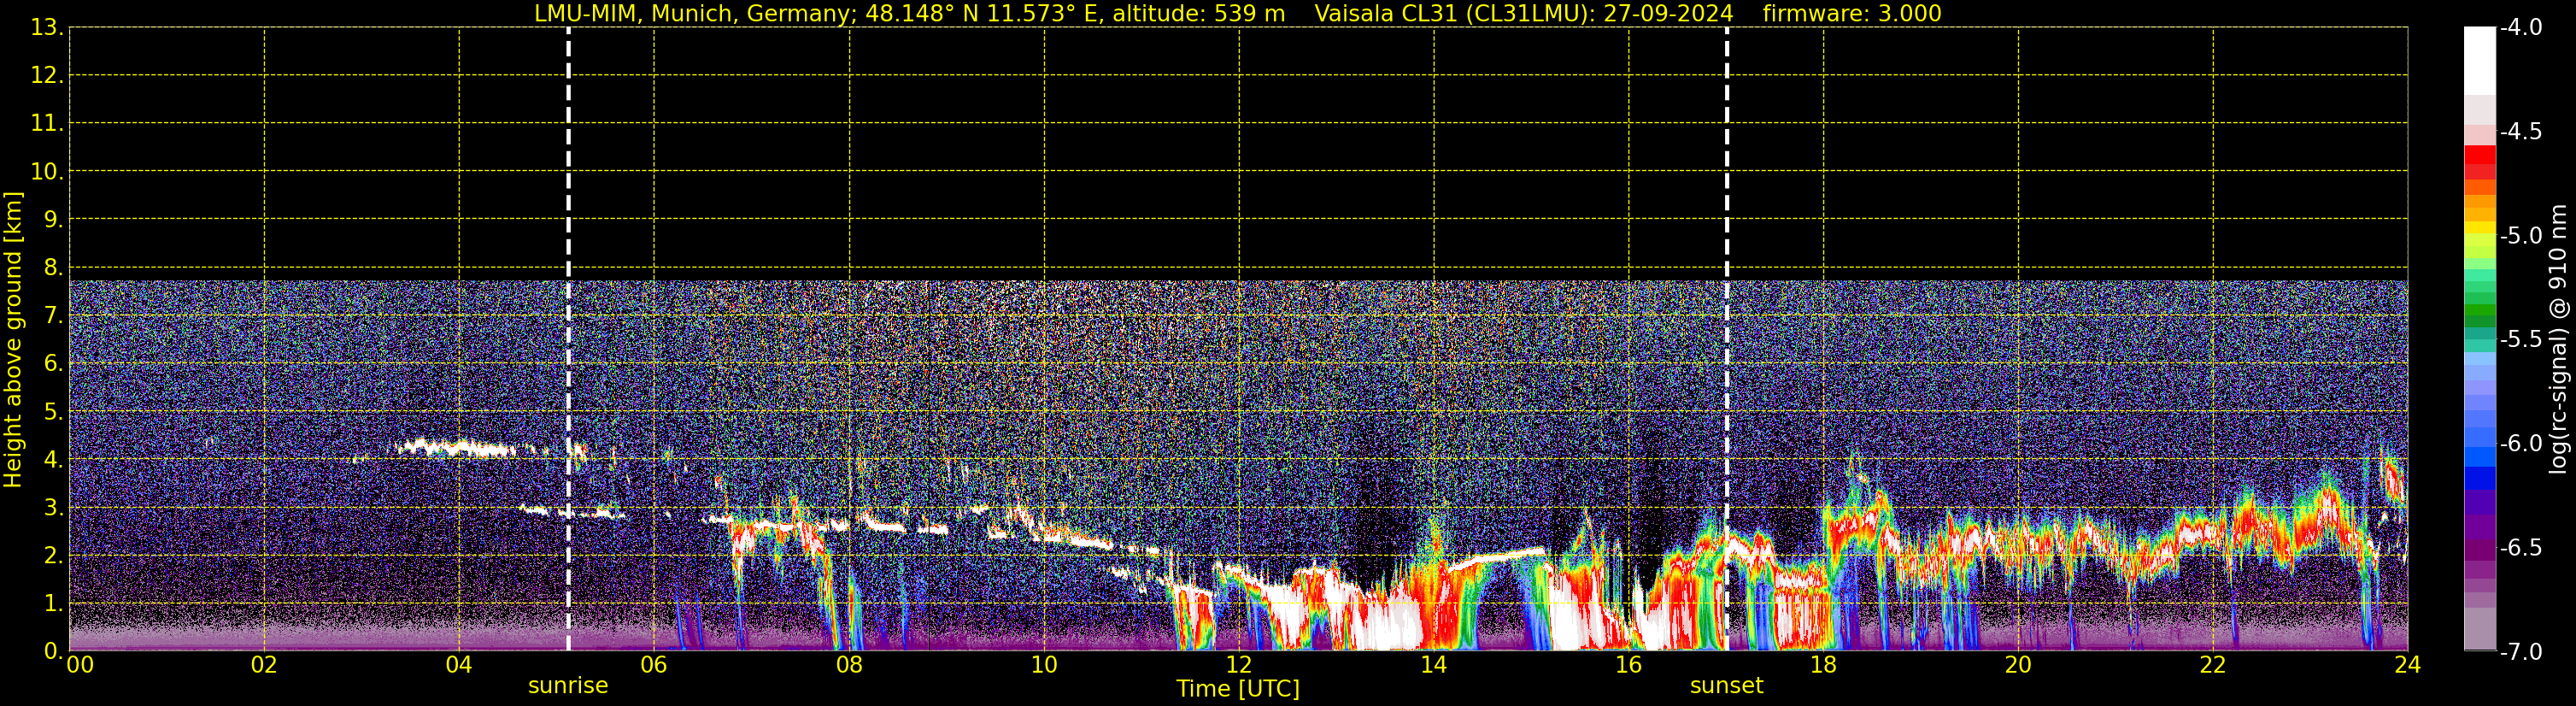Viewport: 2576px width, 706px height.
Task: Select the 'Time [UTC]' axis label
Action: pos(1237,689)
